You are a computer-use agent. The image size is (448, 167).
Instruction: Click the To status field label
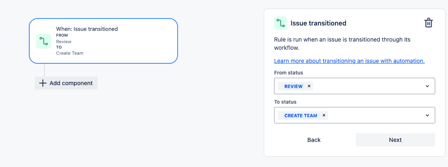[x=285, y=102]
